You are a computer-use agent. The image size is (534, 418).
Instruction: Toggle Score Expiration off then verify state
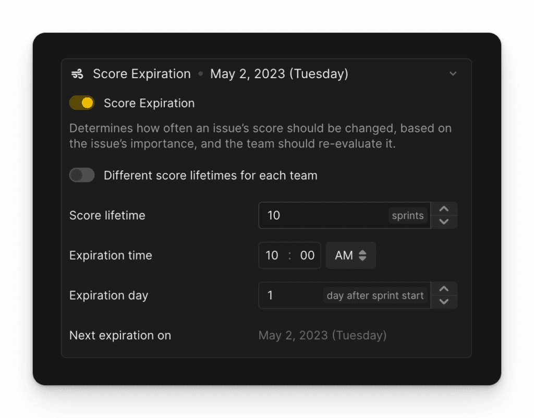click(x=81, y=103)
